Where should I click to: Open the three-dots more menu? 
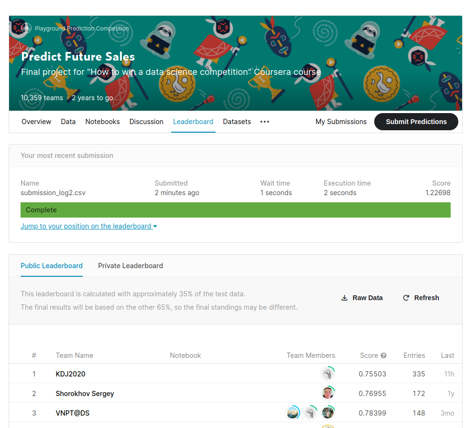pos(265,122)
